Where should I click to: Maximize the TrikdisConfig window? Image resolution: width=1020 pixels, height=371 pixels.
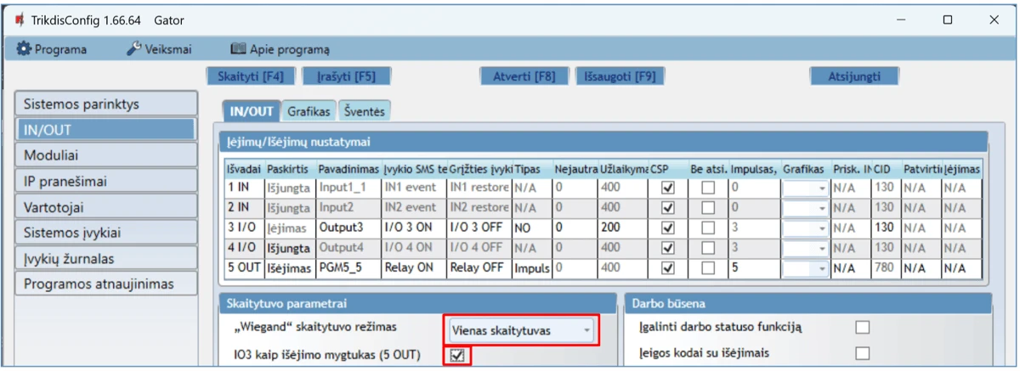pos(948,20)
